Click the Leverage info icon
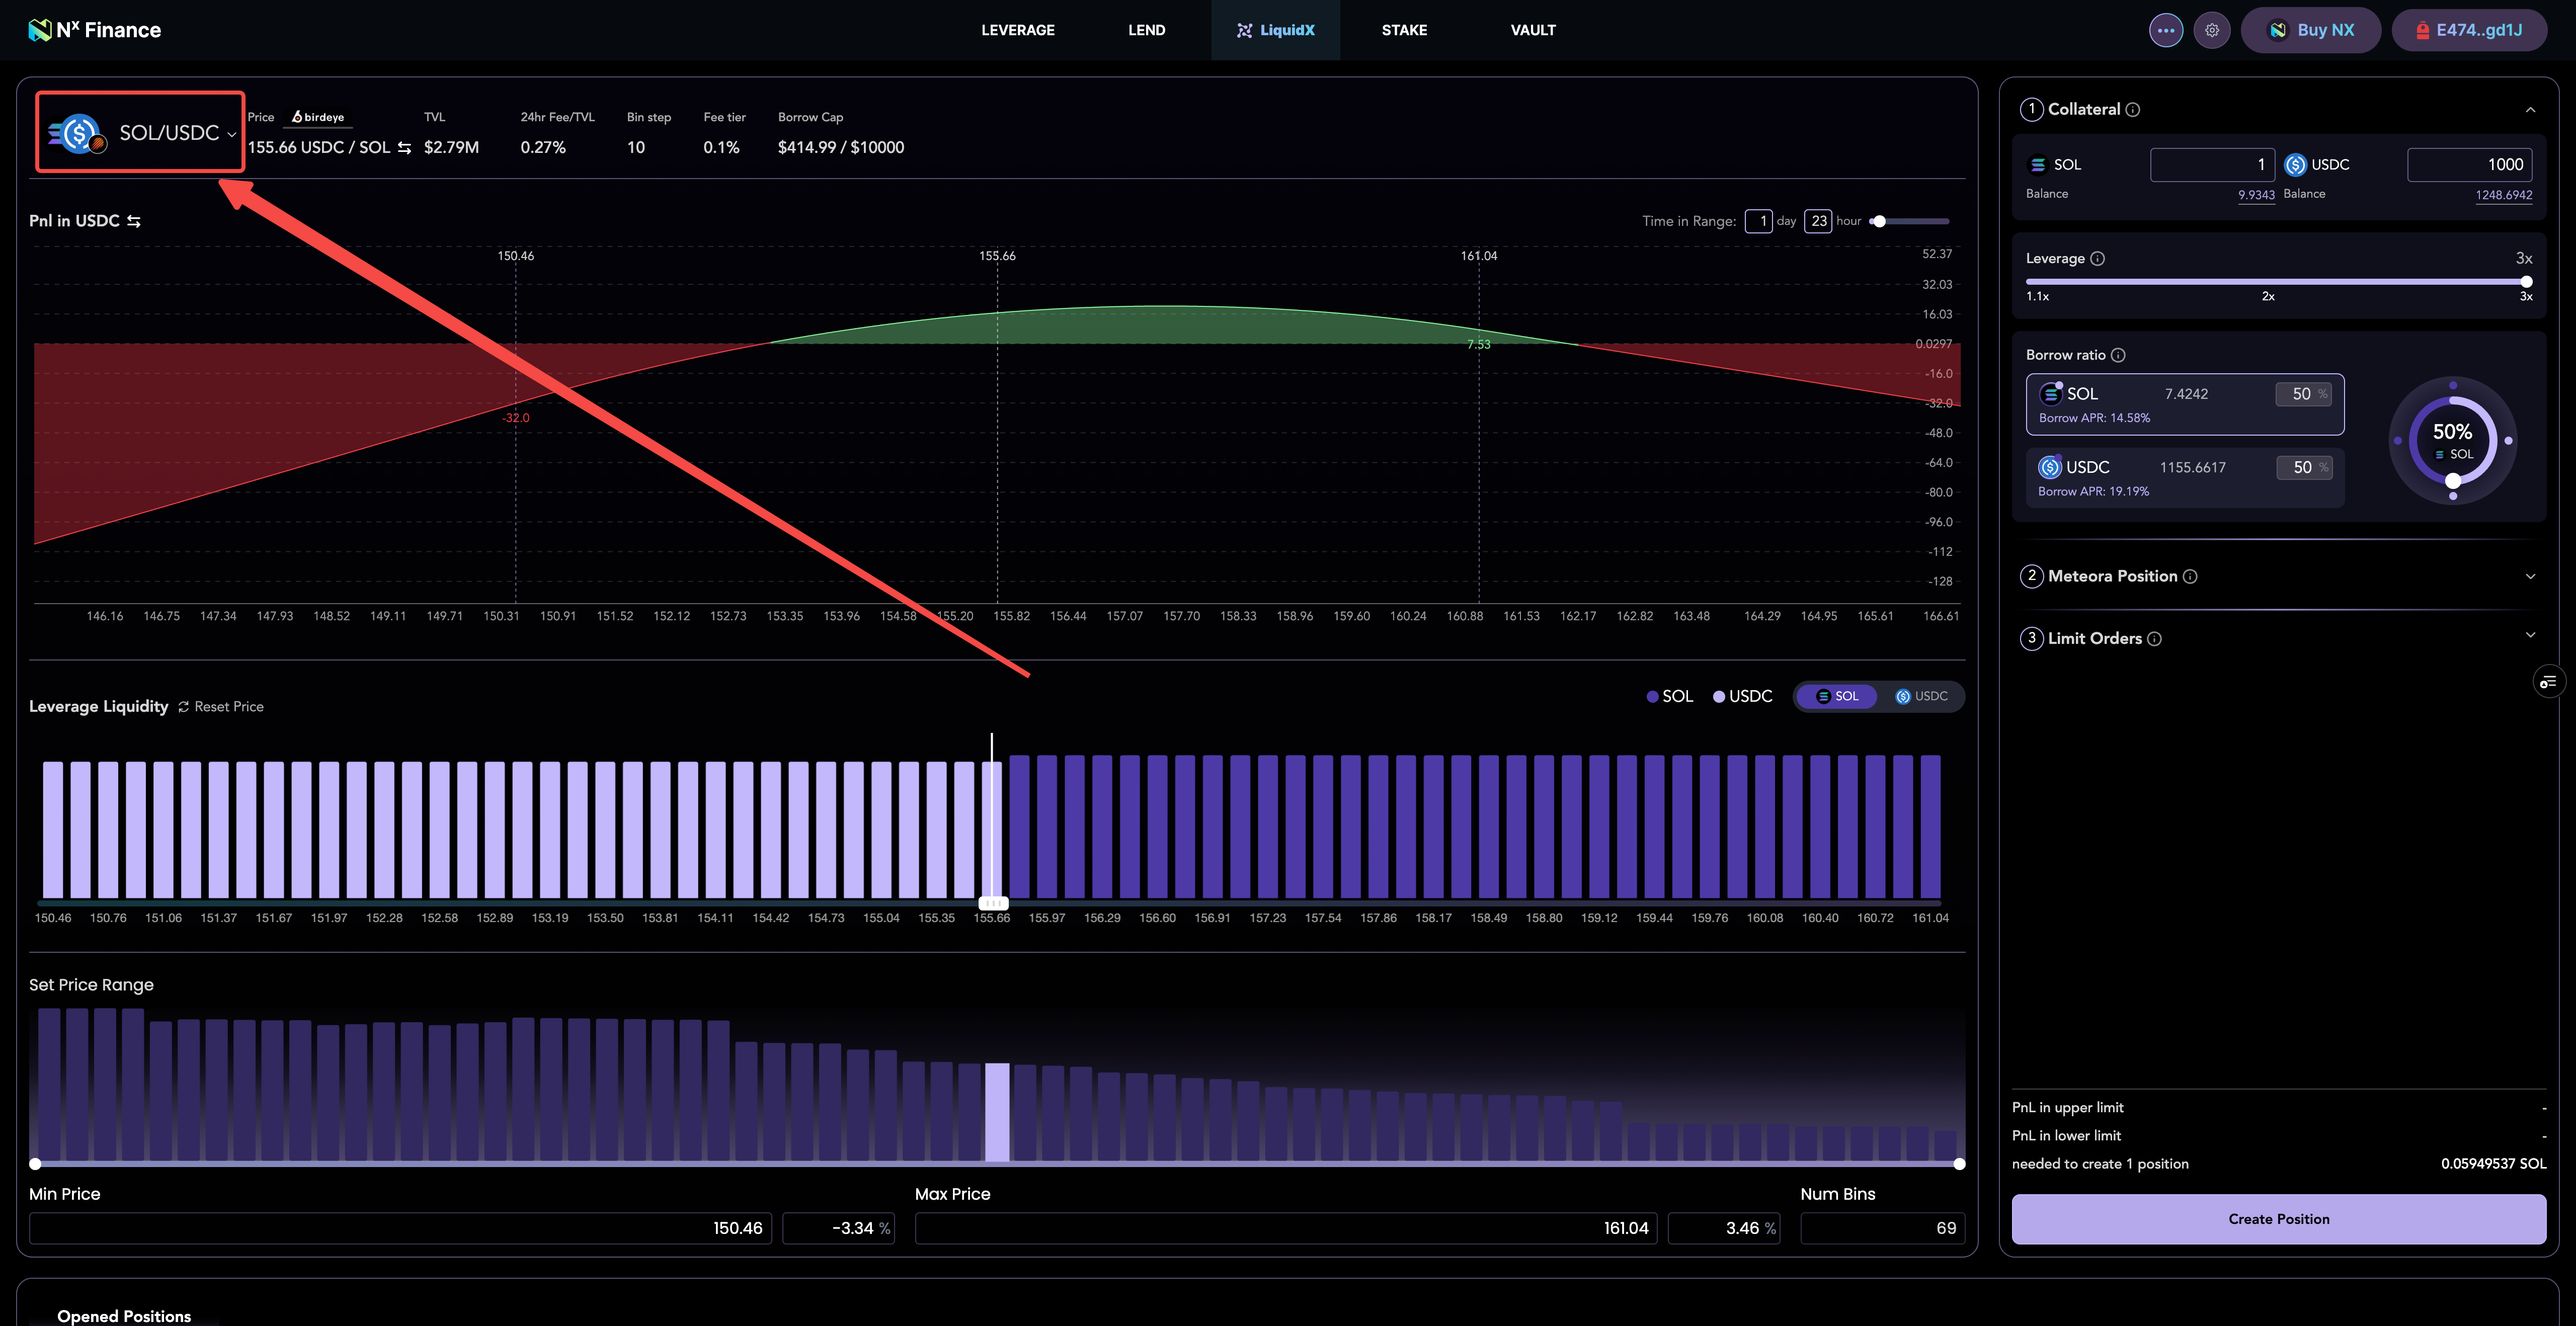The width and height of the screenshot is (2576, 1326). [2097, 258]
